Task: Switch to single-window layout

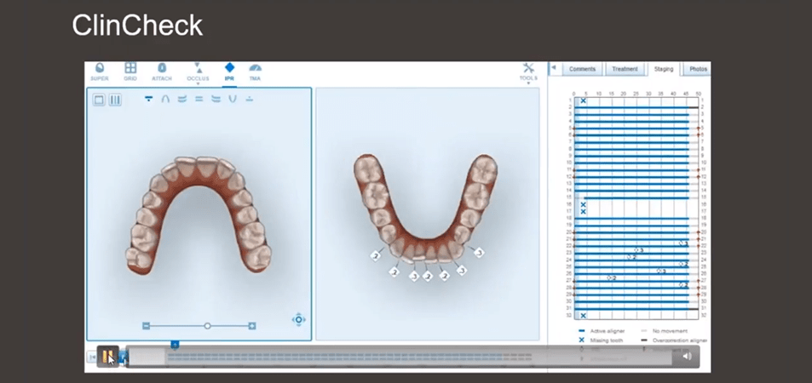Action: click(99, 100)
